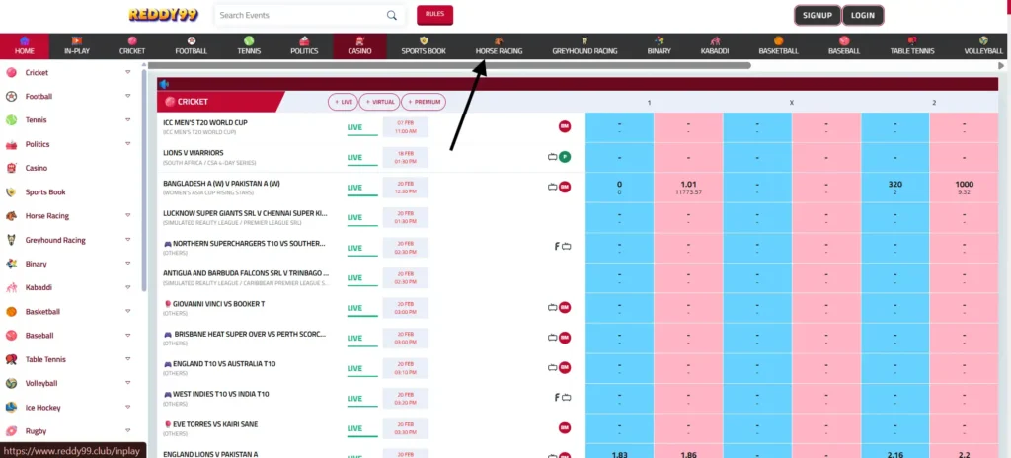Click green P icon on Lions v Warriors row

(x=564, y=157)
